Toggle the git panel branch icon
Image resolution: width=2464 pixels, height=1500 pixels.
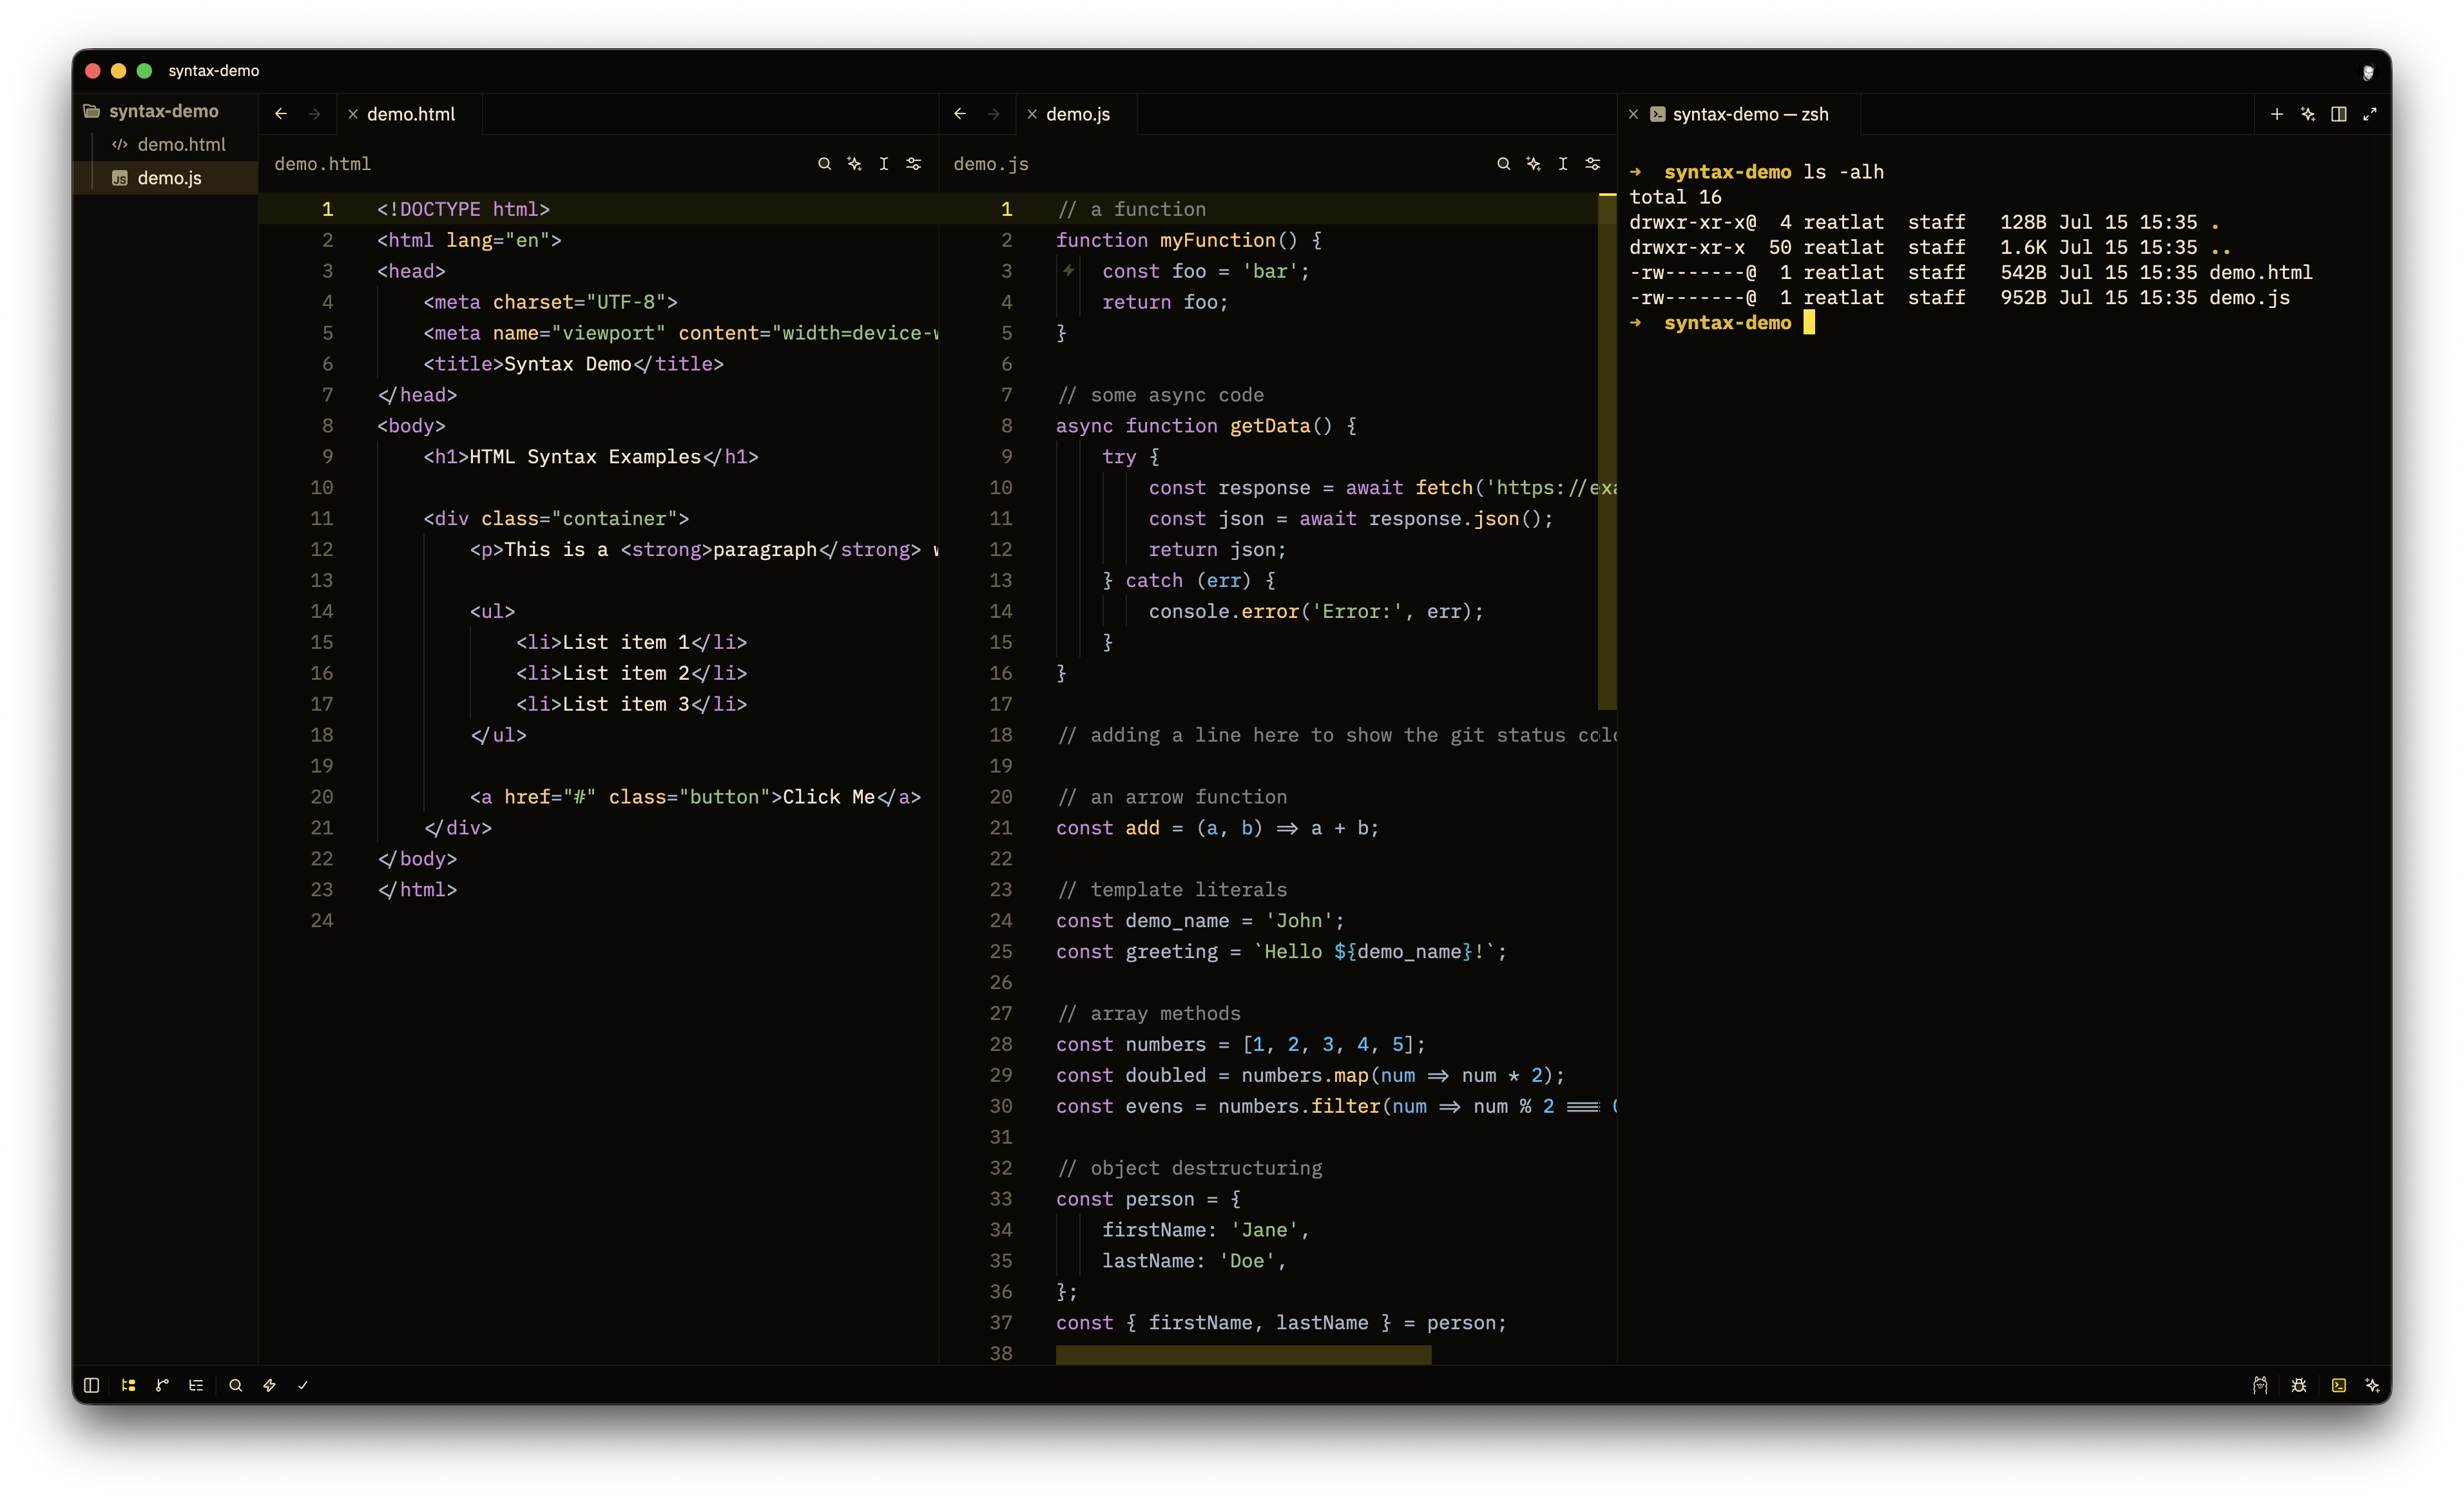(x=162, y=1385)
